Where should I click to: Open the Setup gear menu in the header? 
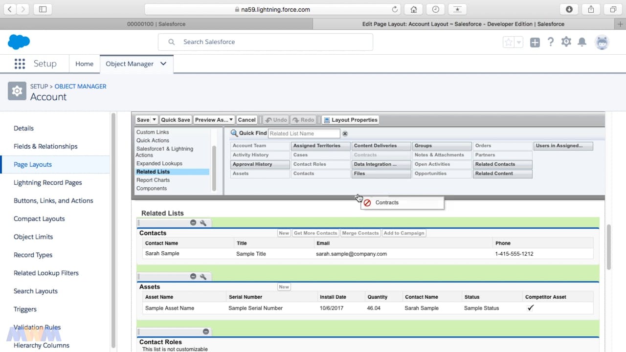(566, 42)
